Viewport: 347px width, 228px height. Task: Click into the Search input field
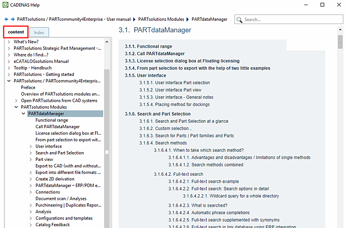click(x=292, y=19)
